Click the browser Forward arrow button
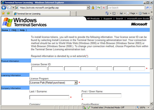Screen dimensions: 154x110 click(x=9, y=8)
